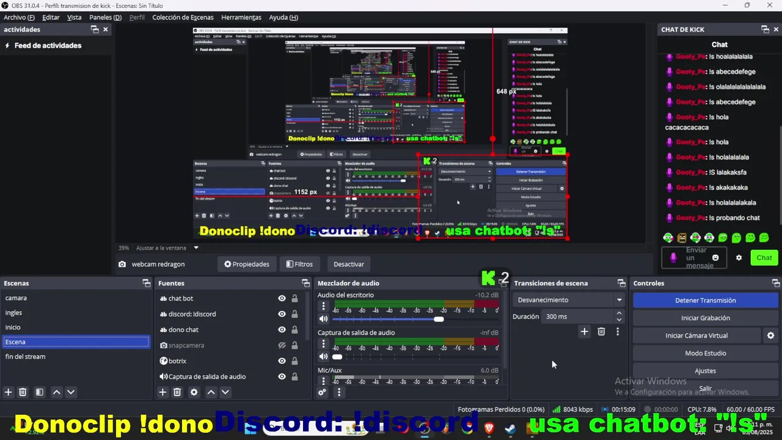Undock the Controles panel
Screen dimensions: 782x440
tap(776, 283)
